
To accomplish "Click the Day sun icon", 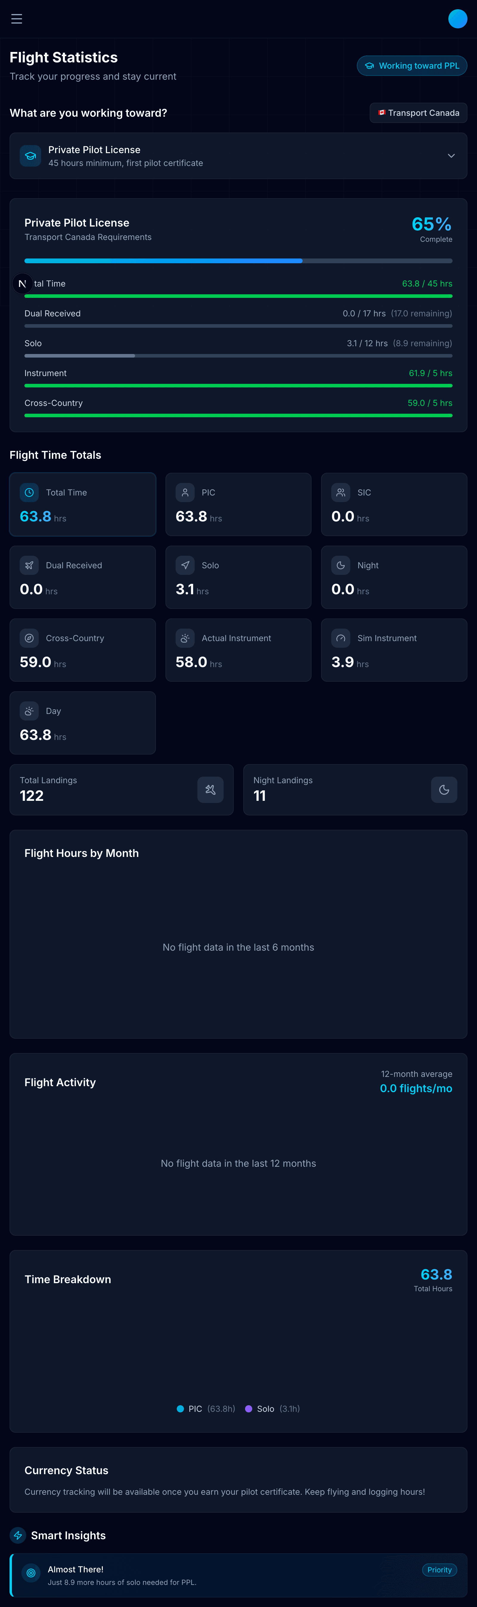I will 29,711.
